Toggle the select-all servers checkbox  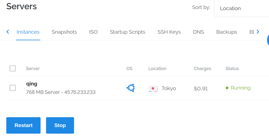pyautogui.click(x=13, y=68)
